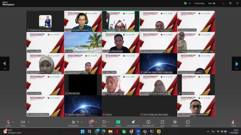Open the Apps panel
241x135 pixels.
point(162,122)
